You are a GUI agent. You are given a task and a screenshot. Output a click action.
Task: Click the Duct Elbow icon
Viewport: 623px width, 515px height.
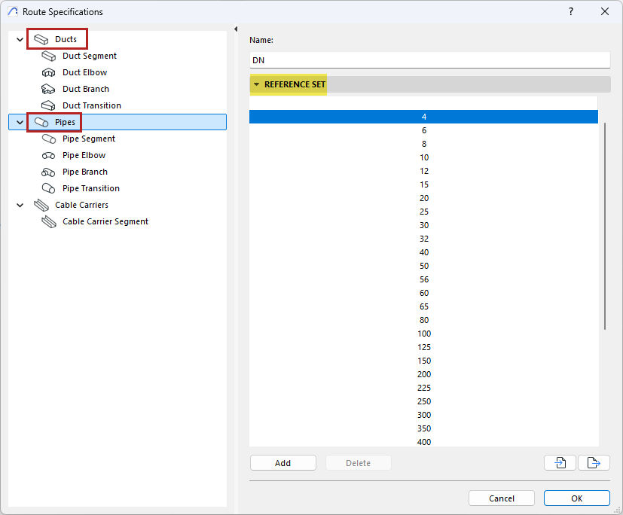point(48,73)
